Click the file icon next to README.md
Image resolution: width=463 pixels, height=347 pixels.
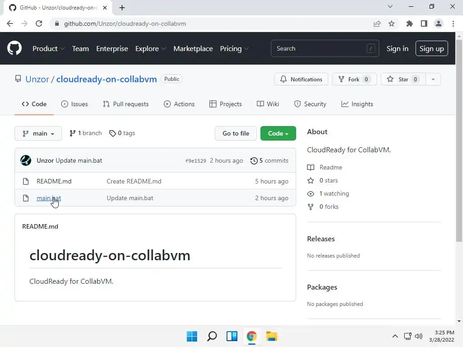(26, 181)
